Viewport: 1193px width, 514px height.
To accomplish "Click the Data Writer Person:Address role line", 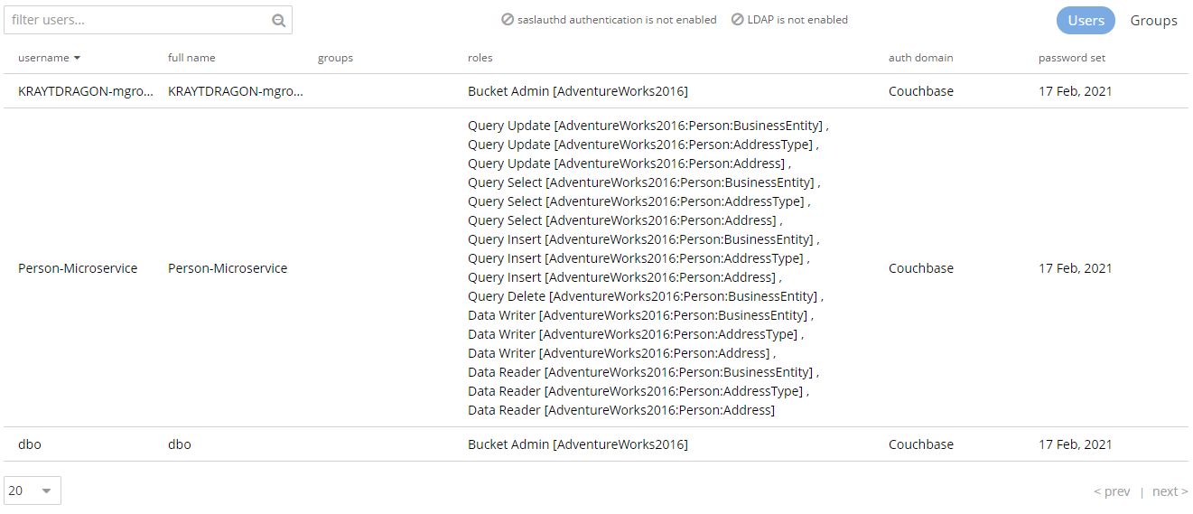I will click(x=618, y=353).
